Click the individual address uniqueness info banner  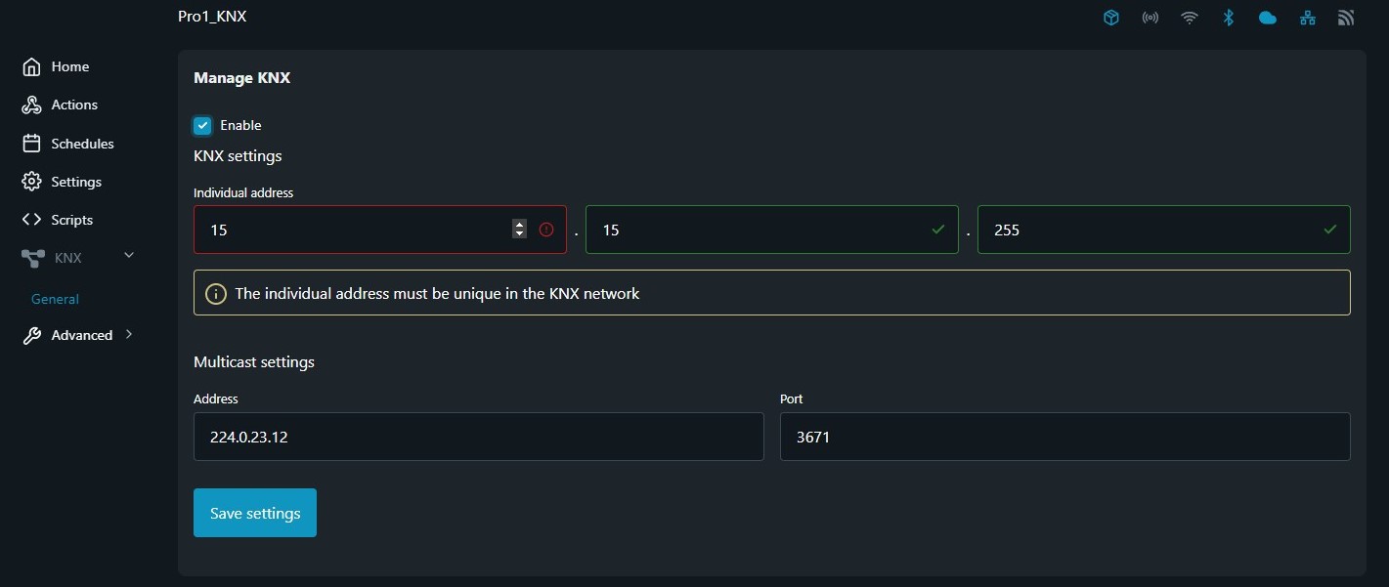click(771, 292)
